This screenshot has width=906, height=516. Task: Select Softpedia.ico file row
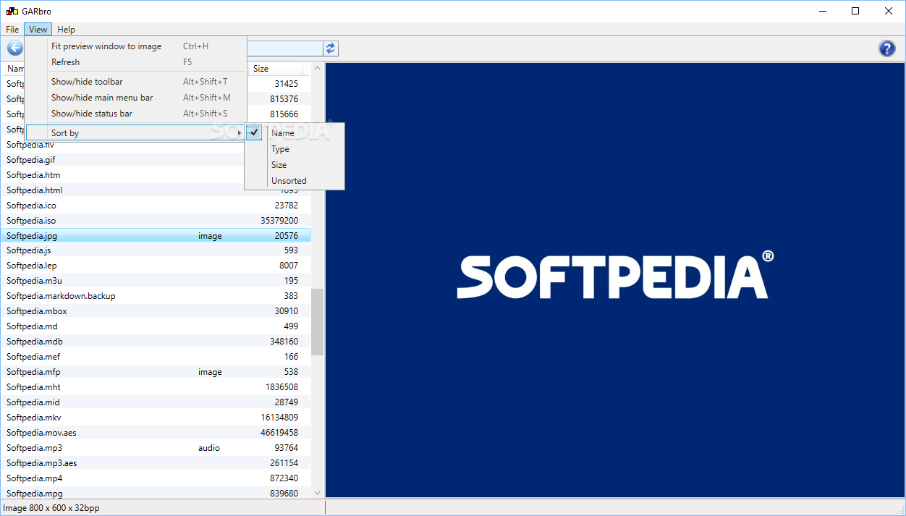(x=156, y=206)
